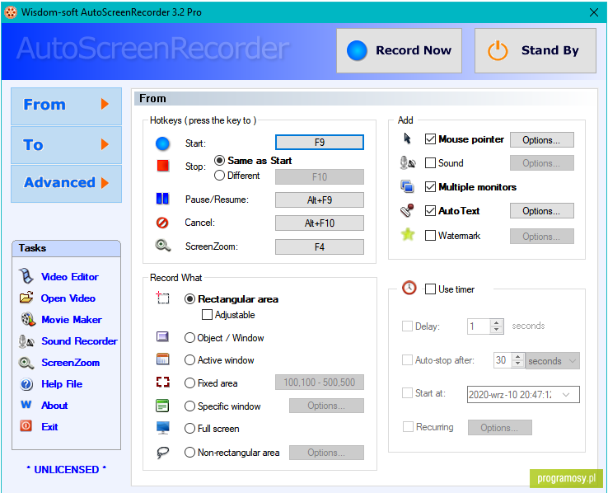Select the Object / Window radio button

189,338
